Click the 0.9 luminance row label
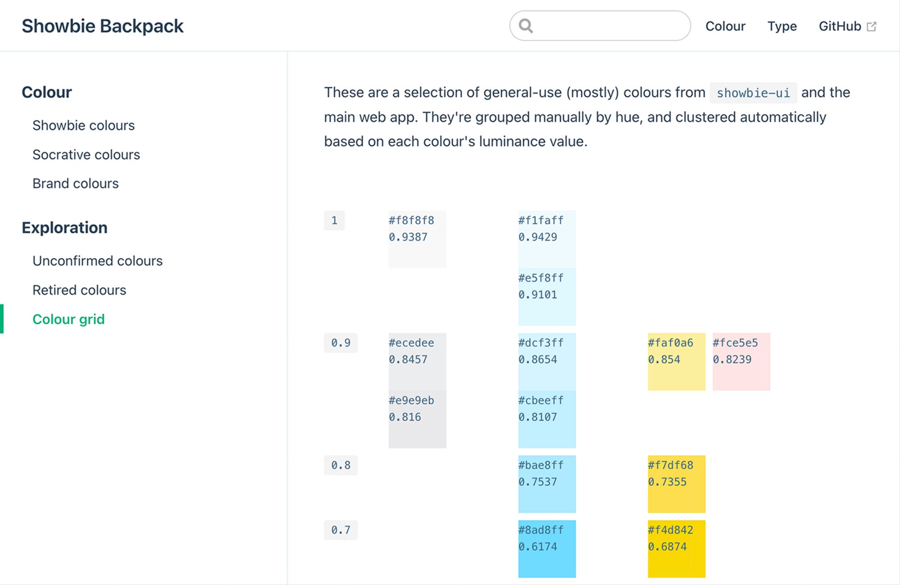 pos(341,343)
